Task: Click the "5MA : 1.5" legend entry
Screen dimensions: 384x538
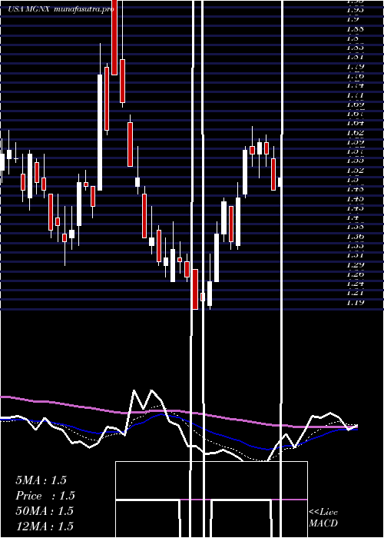Action: click(x=41, y=480)
